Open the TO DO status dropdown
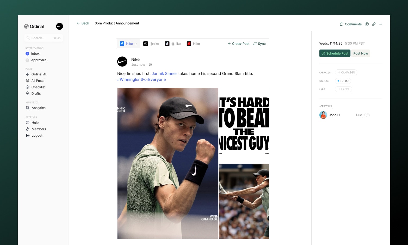Screen dimensions: 408x245 [x=343, y=81]
